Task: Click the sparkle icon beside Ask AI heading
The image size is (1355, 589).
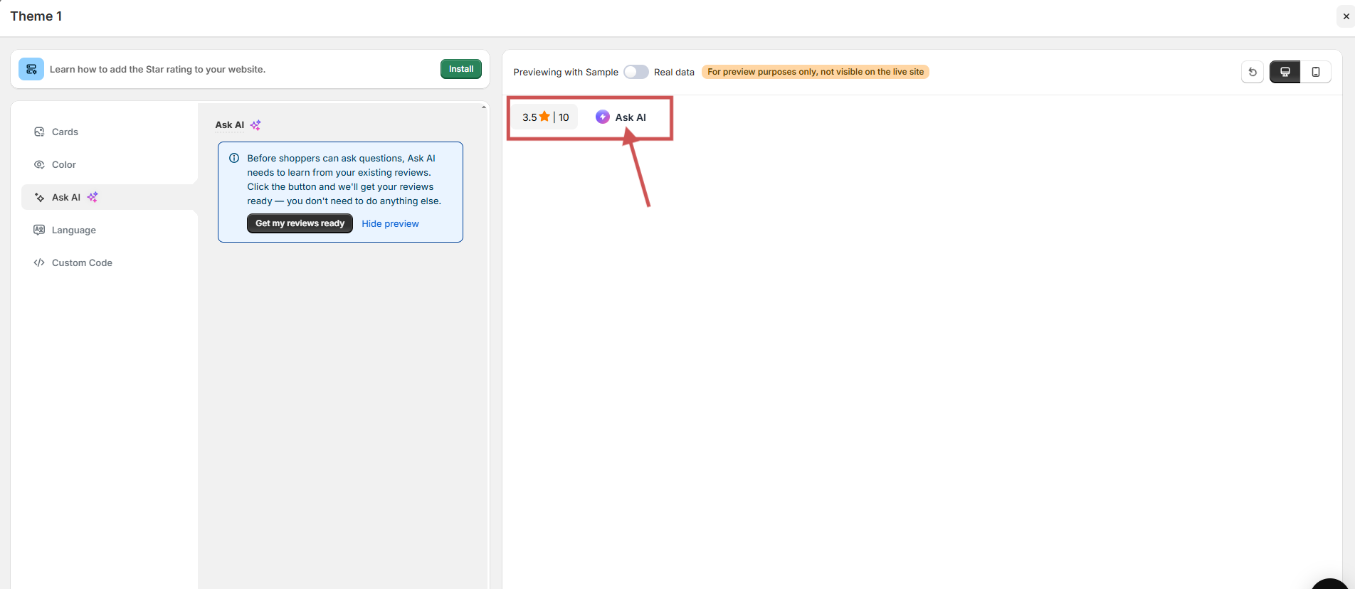Action: coord(255,125)
